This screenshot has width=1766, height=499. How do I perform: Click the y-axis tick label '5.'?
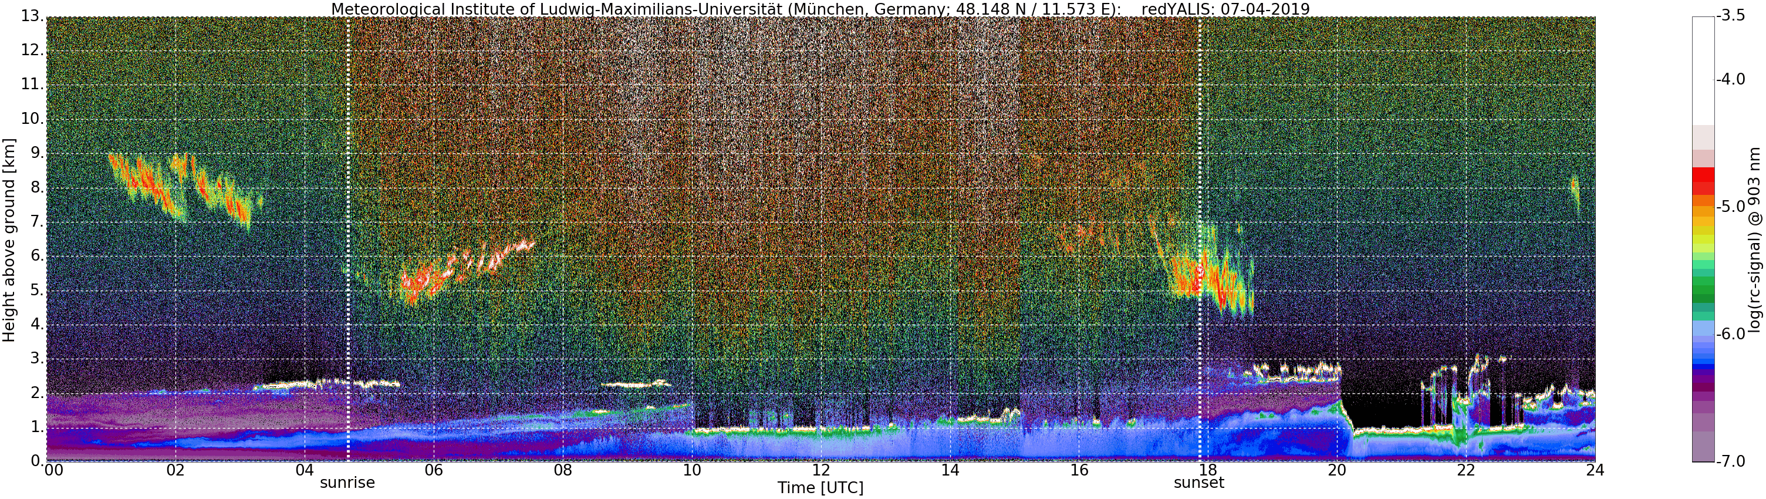tap(36, 290)
